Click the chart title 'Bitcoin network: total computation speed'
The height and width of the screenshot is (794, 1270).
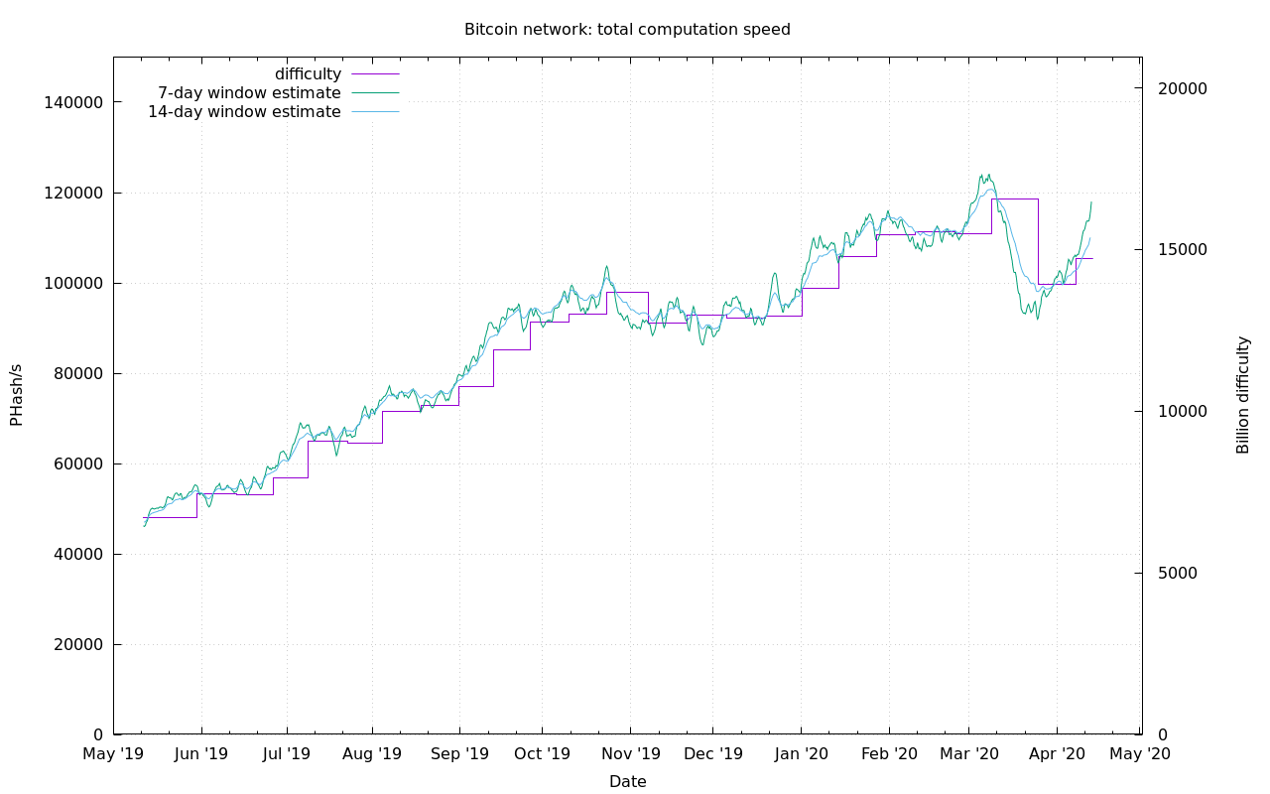click(627, 30)
